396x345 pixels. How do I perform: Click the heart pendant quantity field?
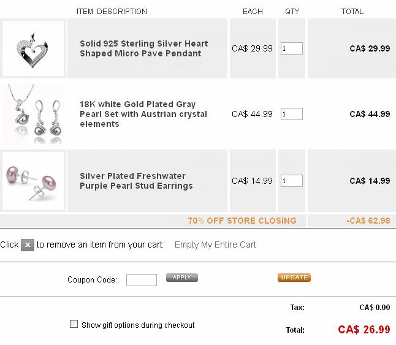[292, 48]
